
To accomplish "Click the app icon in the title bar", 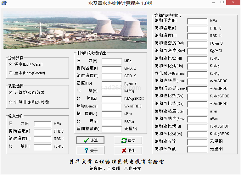I will (3, 3).
